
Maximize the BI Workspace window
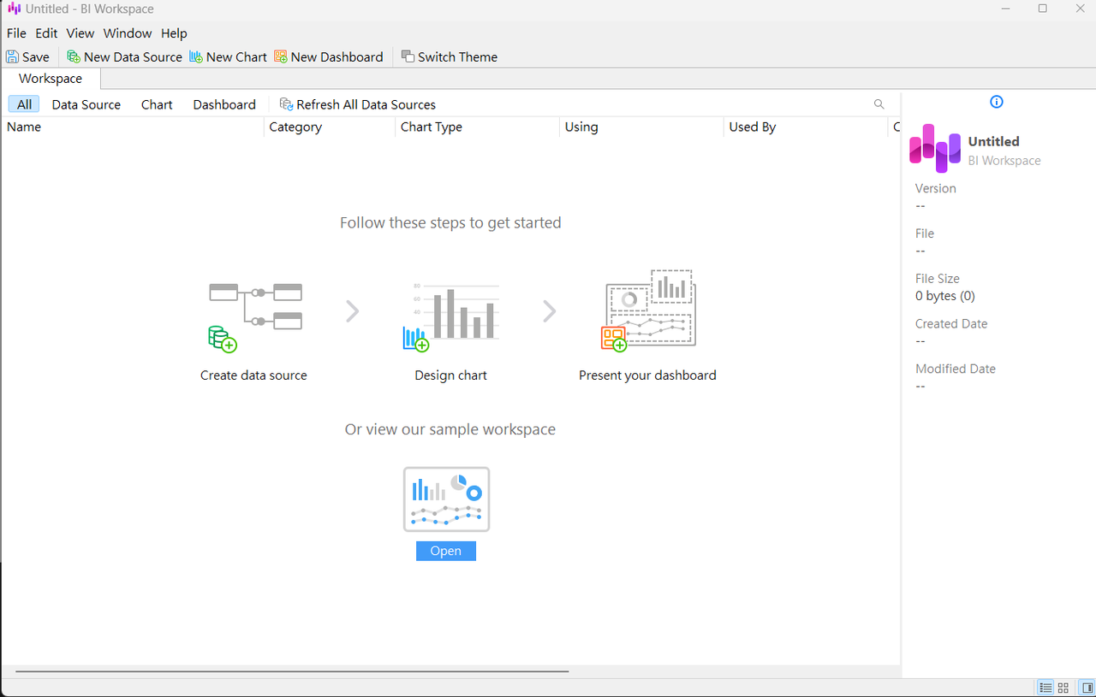(x=1042, y=9)
